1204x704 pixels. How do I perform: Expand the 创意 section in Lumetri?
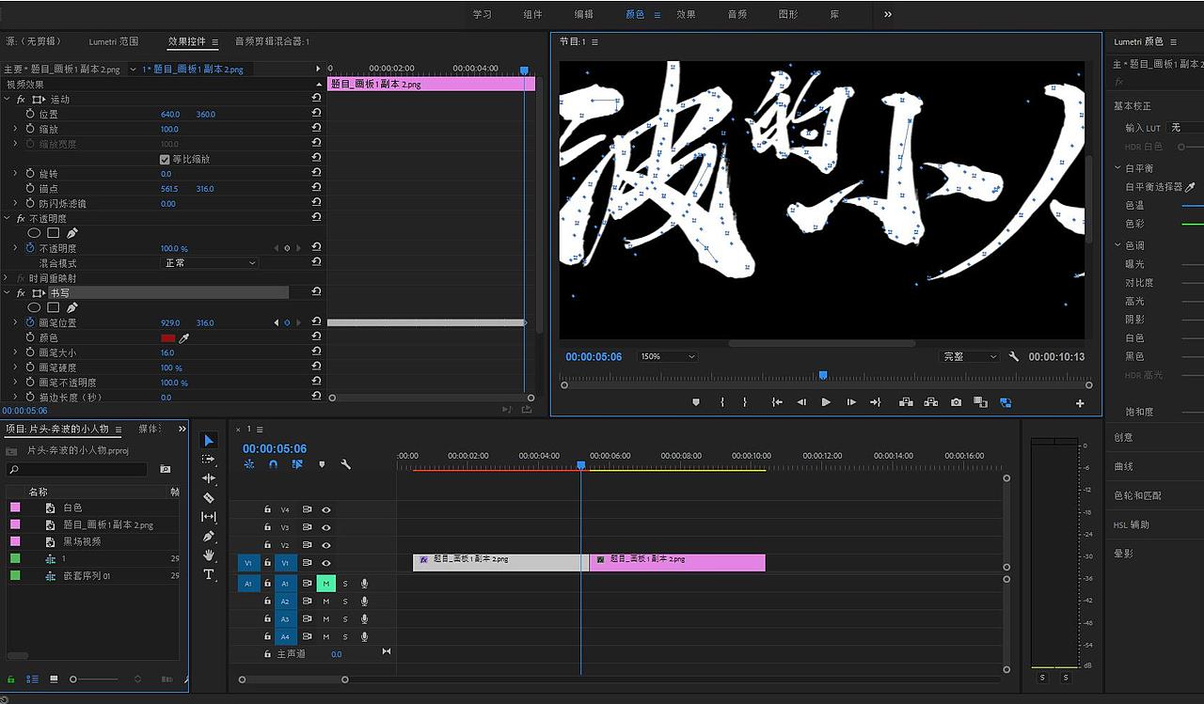click(1123, 437)
